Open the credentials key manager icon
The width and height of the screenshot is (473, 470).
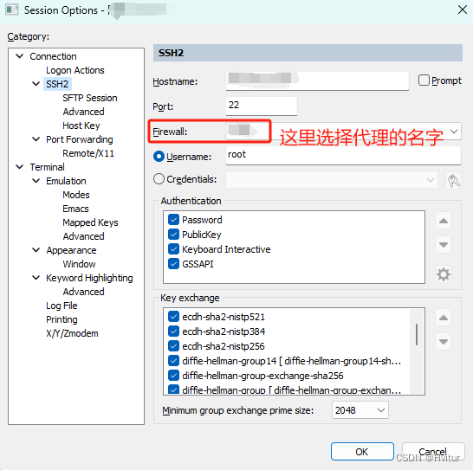pos(454,180)
